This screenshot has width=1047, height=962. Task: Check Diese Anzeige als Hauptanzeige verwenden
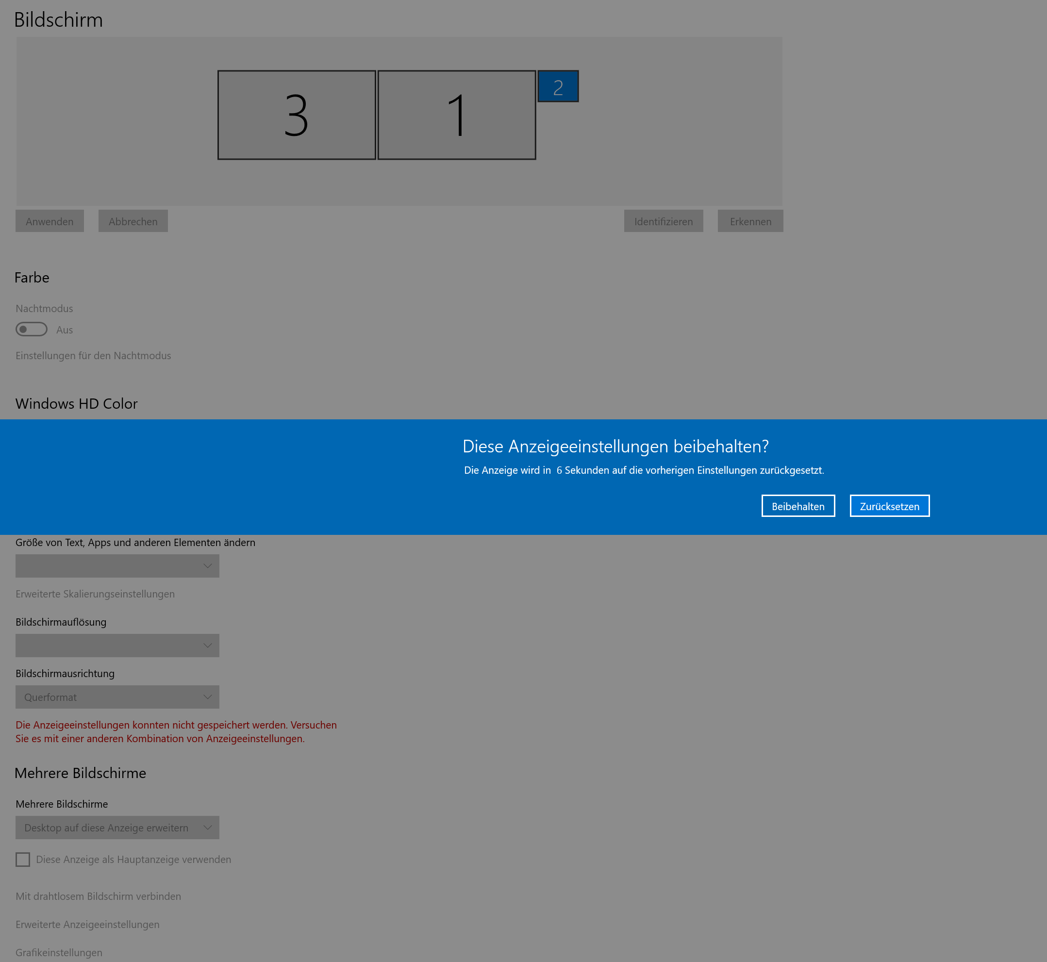click(23, 860)
